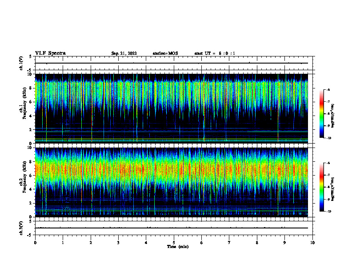Click the '-5' tick on ch.1(V) axis
Viewport: 352px width, 272px height.
coord(30,70)
